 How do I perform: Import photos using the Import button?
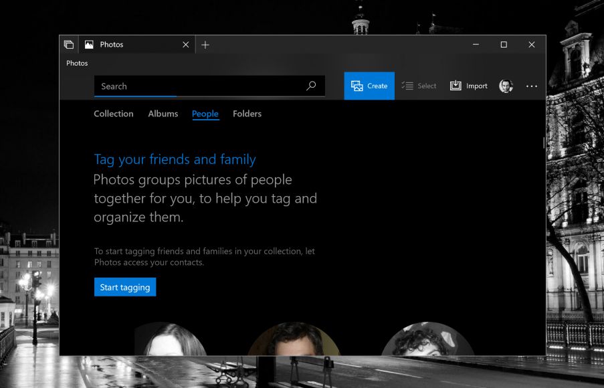click(x=468, y=86)
